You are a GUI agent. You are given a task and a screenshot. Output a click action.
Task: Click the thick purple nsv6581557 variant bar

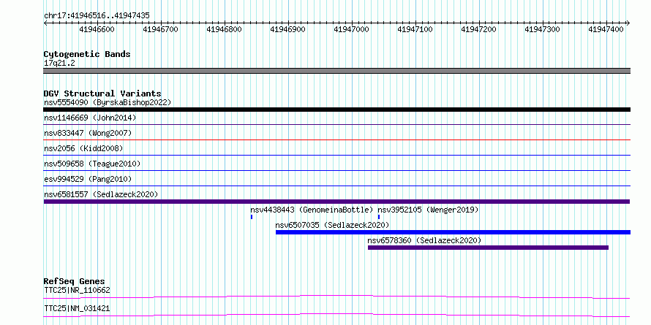(x=336, y=202)
